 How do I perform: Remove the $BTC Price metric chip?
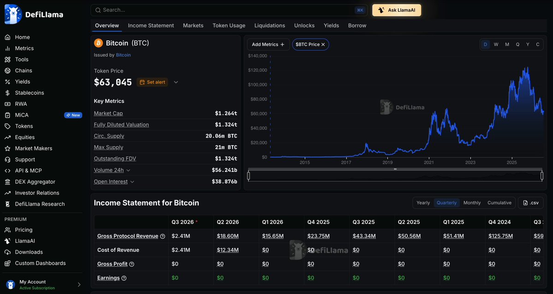[x=323, y=44]
